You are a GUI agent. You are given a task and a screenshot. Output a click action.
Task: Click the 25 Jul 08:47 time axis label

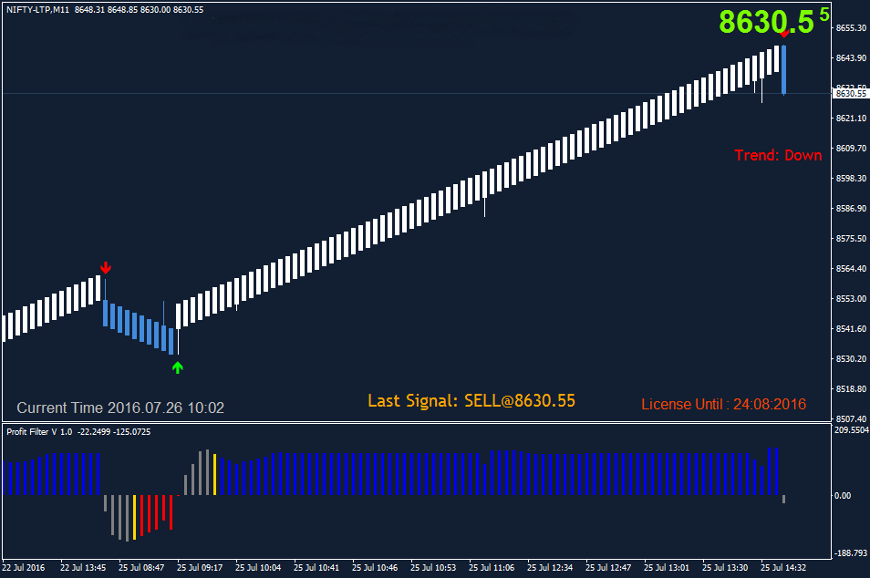coord(141,567)
